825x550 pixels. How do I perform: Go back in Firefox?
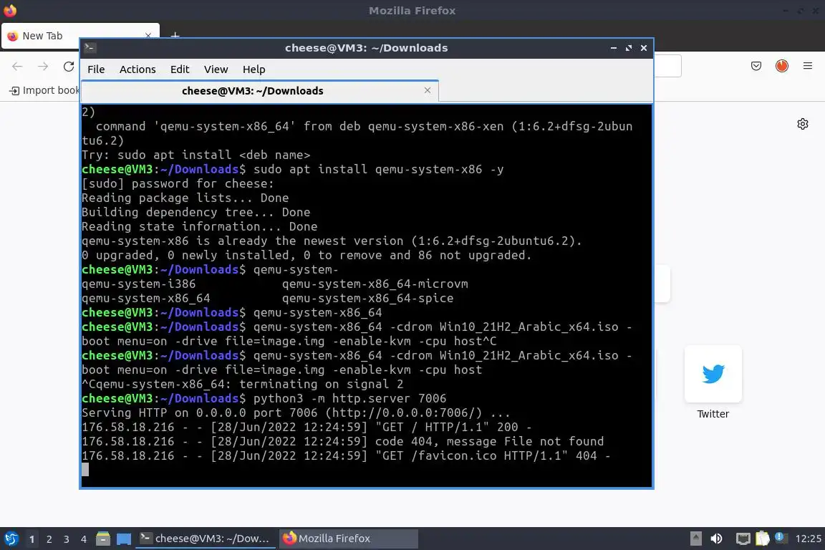tap(17, 67)
